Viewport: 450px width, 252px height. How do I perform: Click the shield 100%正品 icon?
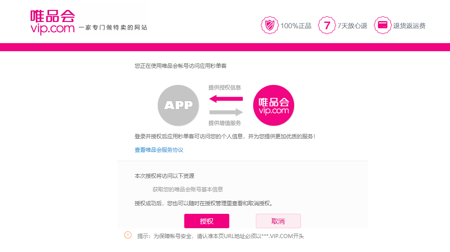coord(269,25)
